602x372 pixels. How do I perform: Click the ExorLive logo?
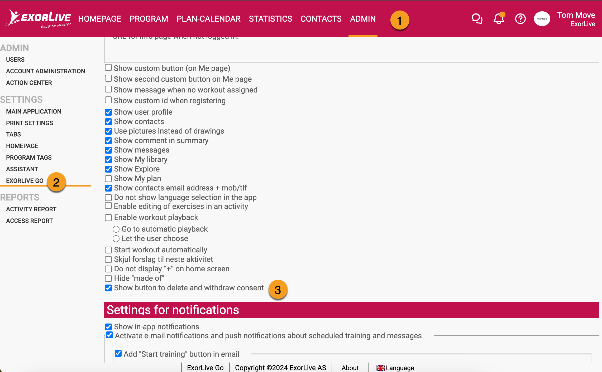(x=38, y=19)
